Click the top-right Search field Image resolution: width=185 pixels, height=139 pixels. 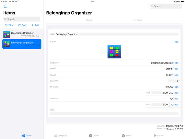[166, 6]
